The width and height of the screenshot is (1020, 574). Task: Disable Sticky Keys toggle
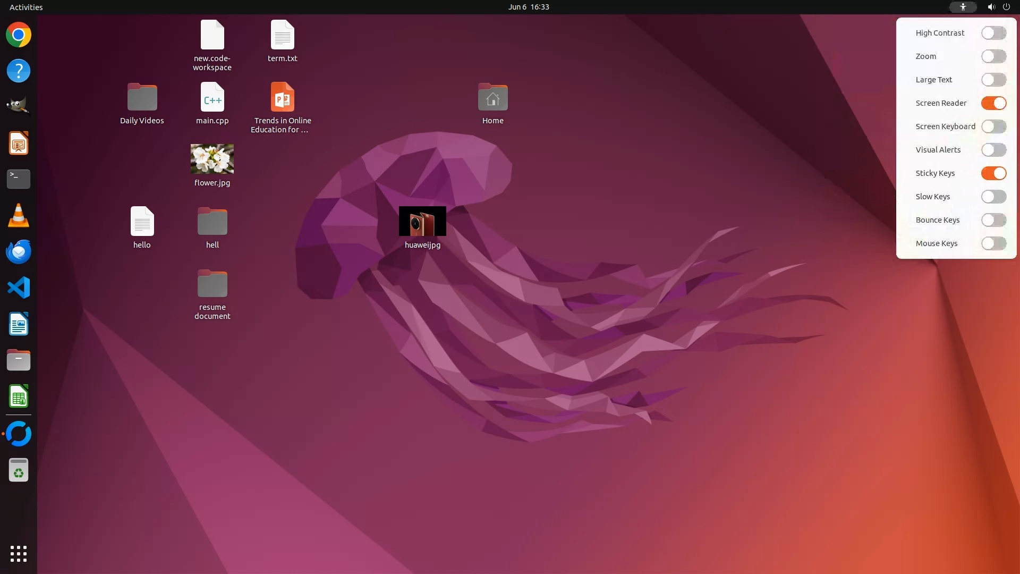pos(993,173)
